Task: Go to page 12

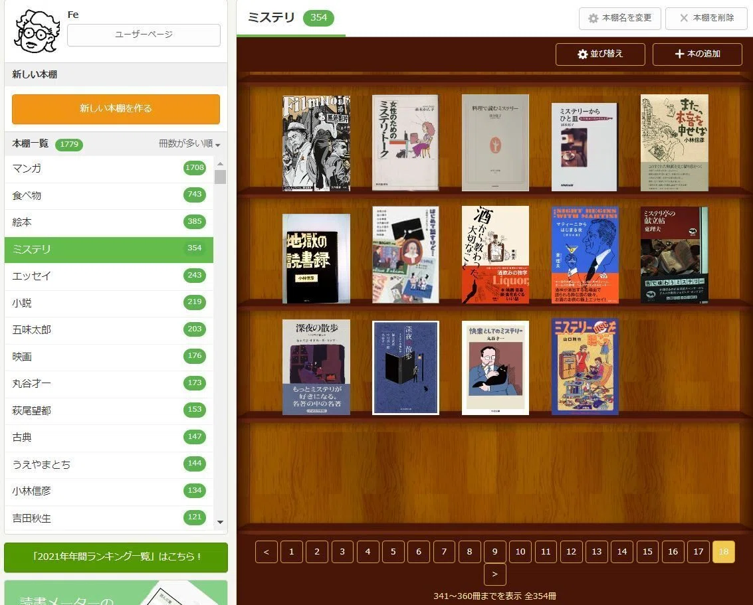Action: (x=572, y=552)
